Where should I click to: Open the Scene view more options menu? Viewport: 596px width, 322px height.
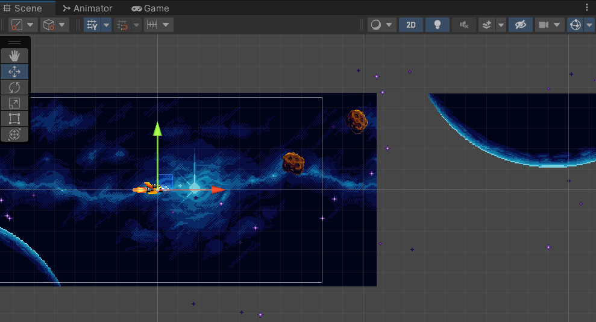[587, 8]
